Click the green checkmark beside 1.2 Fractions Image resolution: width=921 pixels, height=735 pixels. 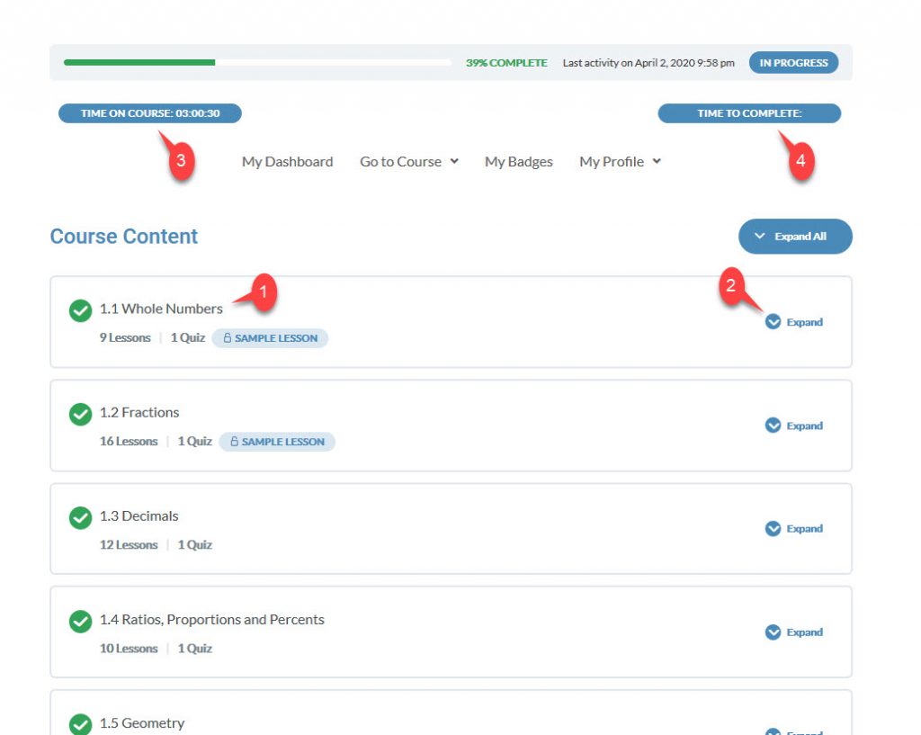(80, 414)
